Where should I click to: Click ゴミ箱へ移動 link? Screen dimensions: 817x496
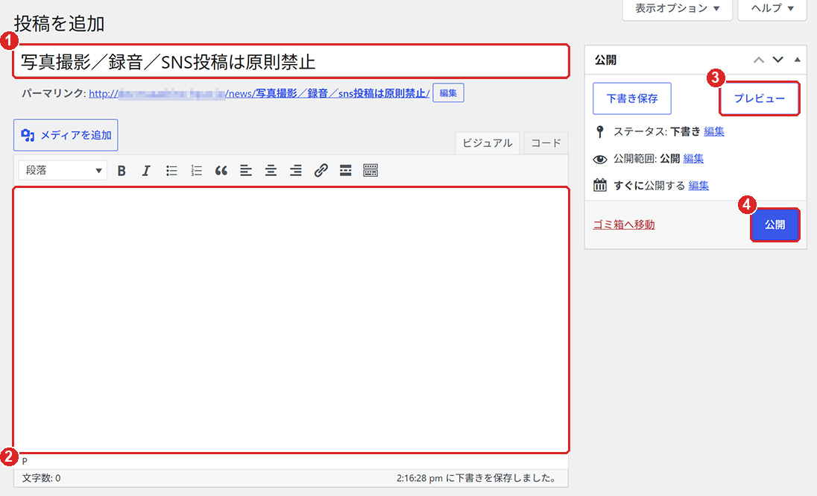624,225
